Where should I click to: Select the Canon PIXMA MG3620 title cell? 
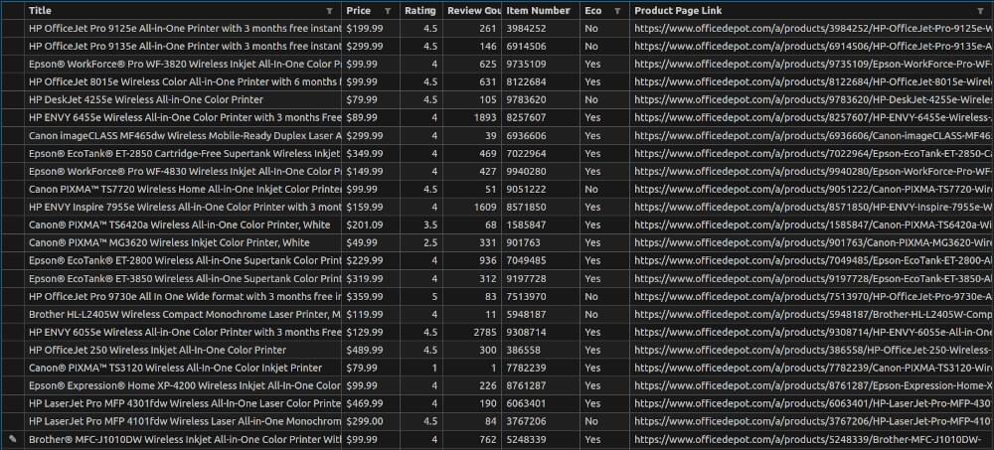(x=184, y=242)
